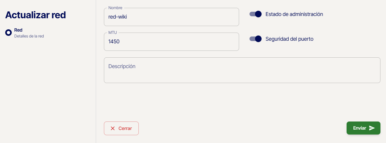Click the Estado de administración label
386x143 pixels.
[294, 14]
